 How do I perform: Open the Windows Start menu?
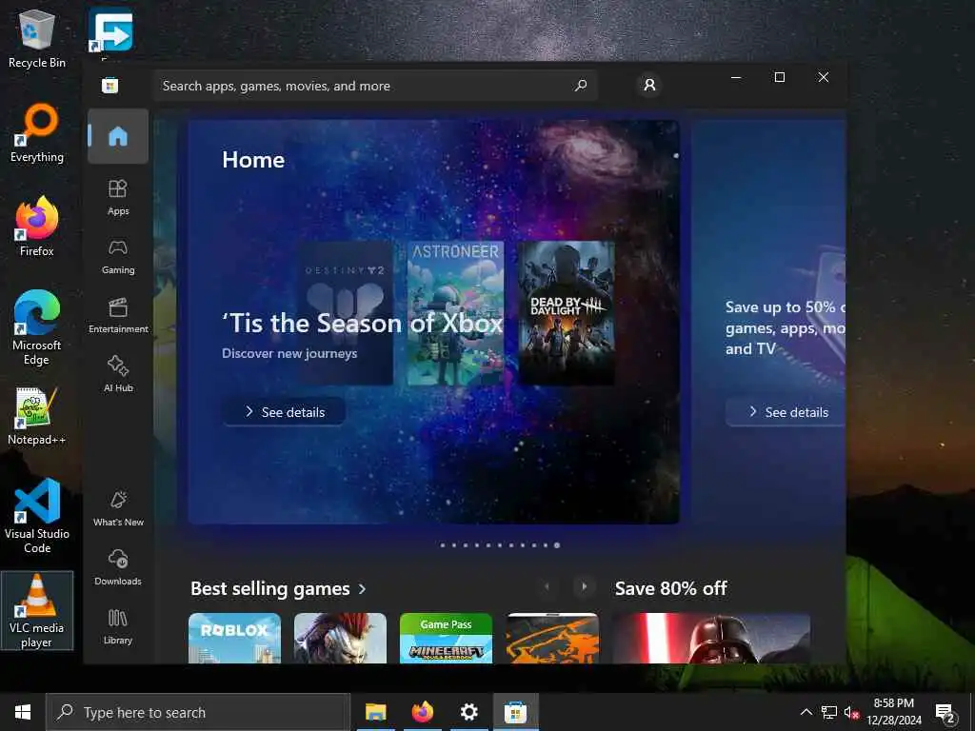point(23,712)
